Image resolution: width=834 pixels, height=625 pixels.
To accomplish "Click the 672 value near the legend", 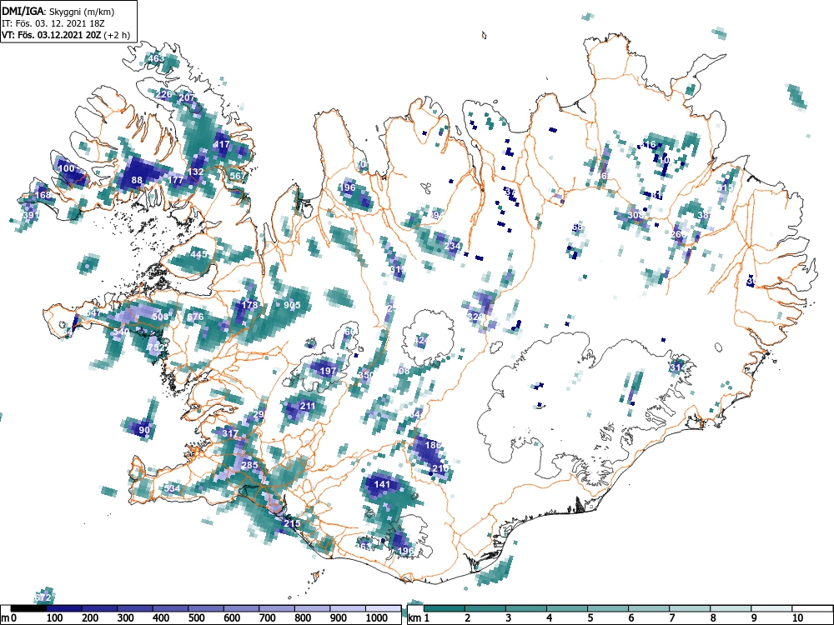I will point(43,597).
